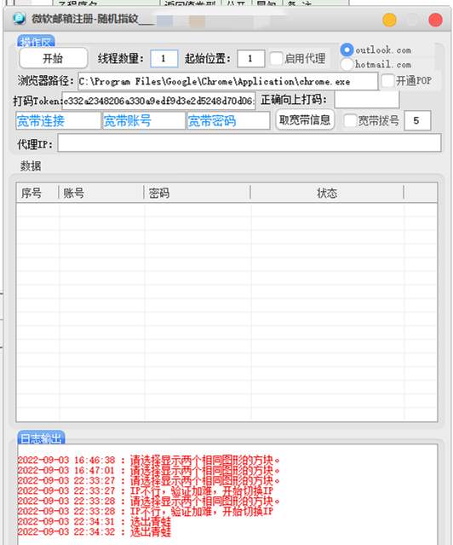Click the 代理IP input field

[249, 143]
